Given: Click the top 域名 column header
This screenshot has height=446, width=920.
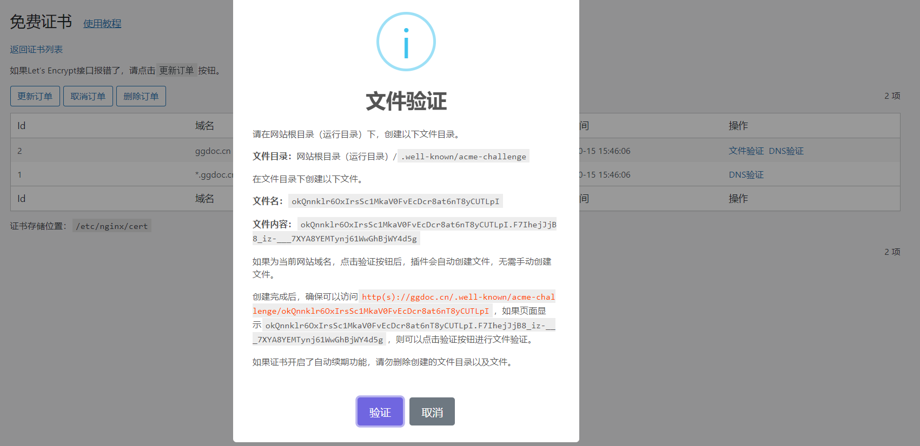Looking at the screenshot, I should pyautogui.click(x=204, y=126).
